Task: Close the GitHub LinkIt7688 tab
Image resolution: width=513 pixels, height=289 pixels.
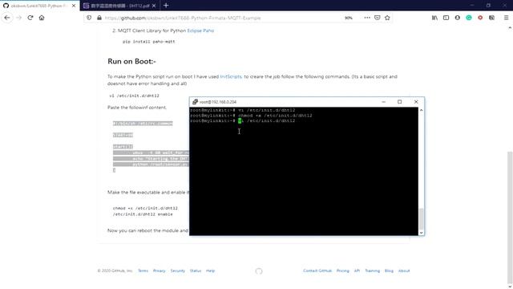Action: pyautogui.click(x=74, y=6)
